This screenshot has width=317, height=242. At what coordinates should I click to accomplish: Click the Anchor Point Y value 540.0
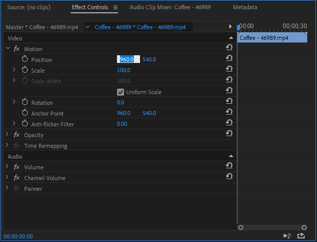point(149,113)
